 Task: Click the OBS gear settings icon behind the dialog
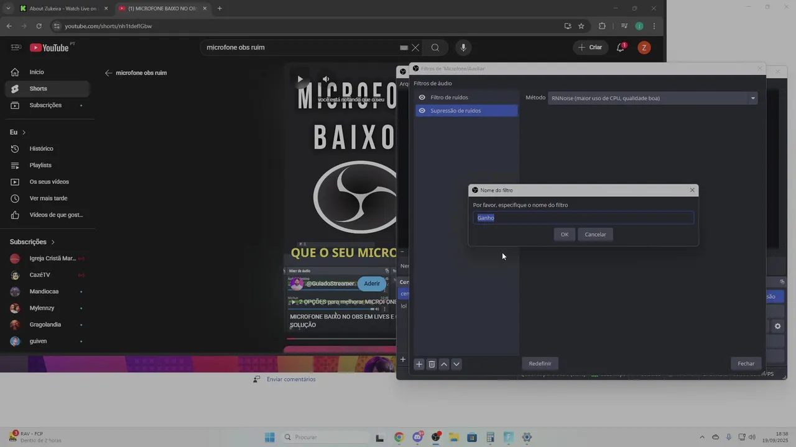[777, 326]
